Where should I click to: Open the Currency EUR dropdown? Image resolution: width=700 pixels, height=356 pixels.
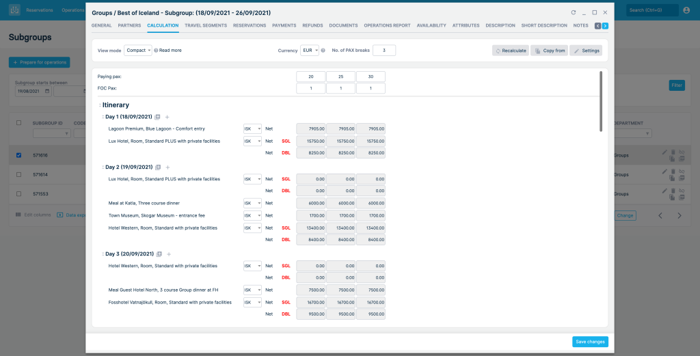coord(310,51)
